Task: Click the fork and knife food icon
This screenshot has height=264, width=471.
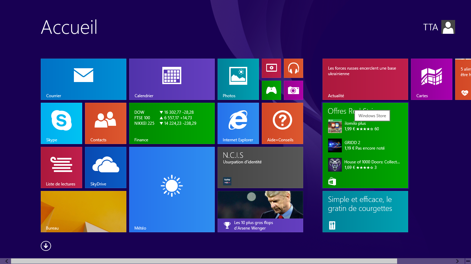Action: click(x=332, y=225)
